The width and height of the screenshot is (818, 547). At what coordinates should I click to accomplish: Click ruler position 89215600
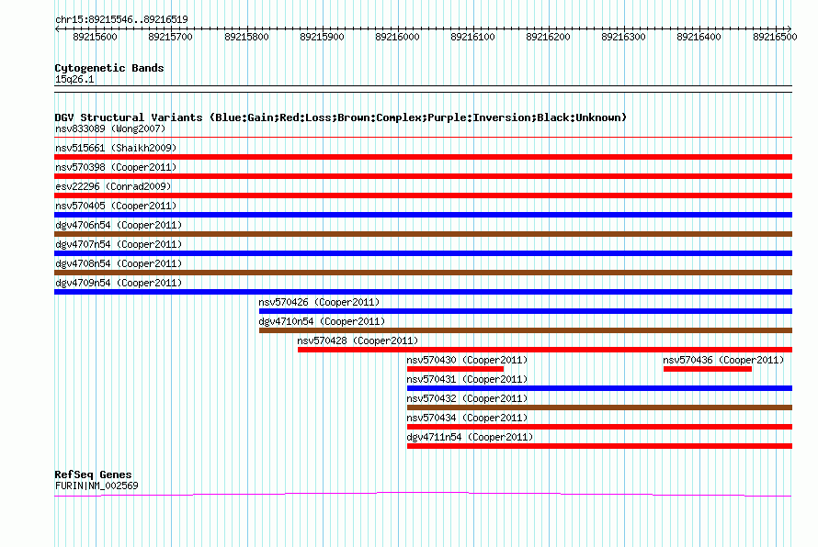click(95, 37)
